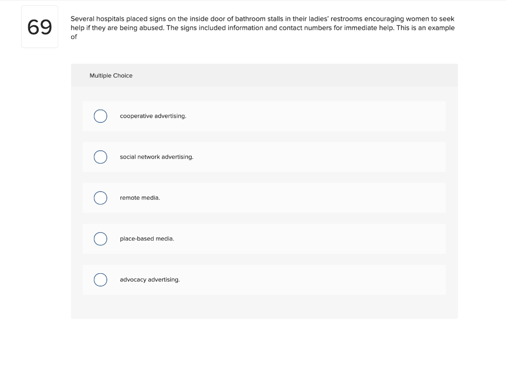Click the 'advocacy advertising.' answer text
Viewport: 506px width, 370px height.
point(150,280)
